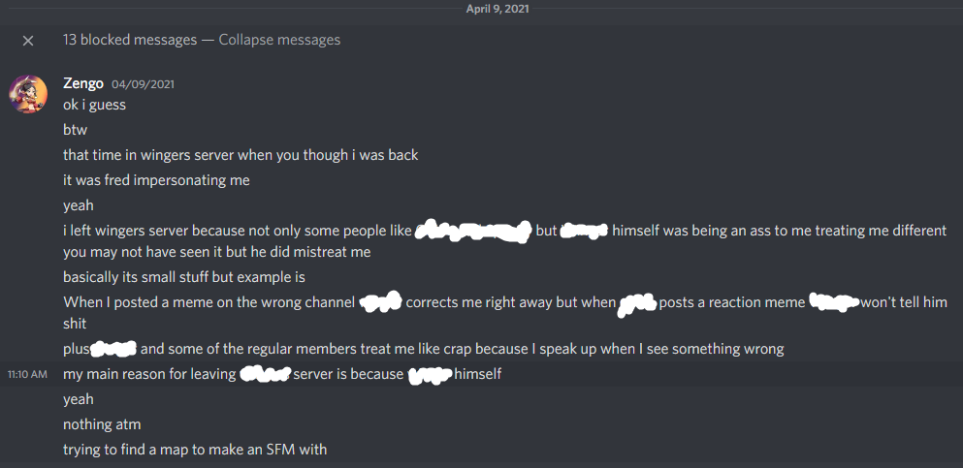This screenshot has width=963, height=468.
Task: Click the 'wingers server when you though' message
Action: [241, 155]
